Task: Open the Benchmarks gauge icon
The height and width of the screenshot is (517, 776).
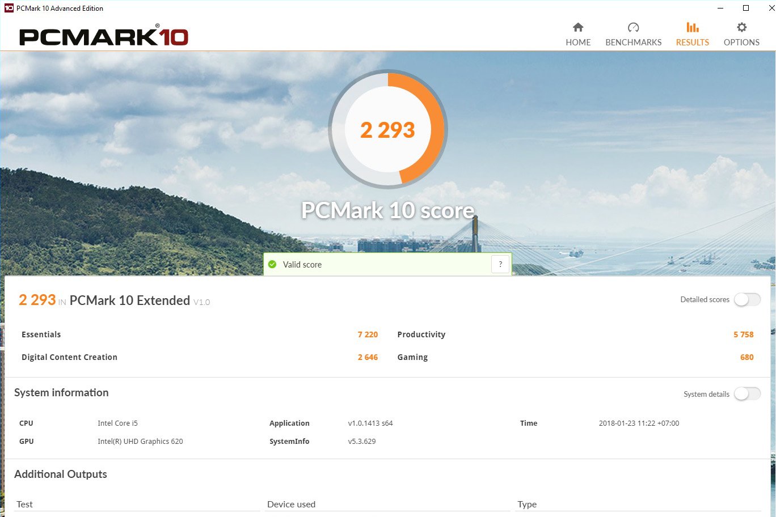Action: pyautogui.click(x=634, y=27)
